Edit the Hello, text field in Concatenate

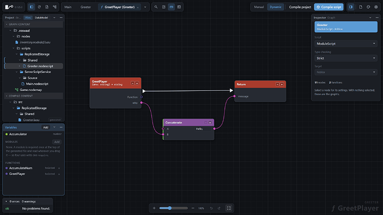[x=204, y=129]
